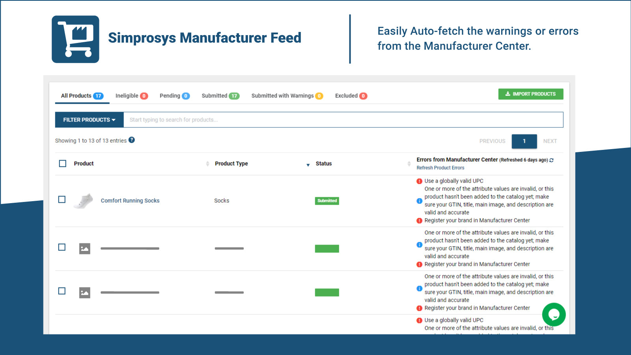631x355 pixels.
Task: Open the help tooltip beside entries count
Action: [x=132, y=140]
